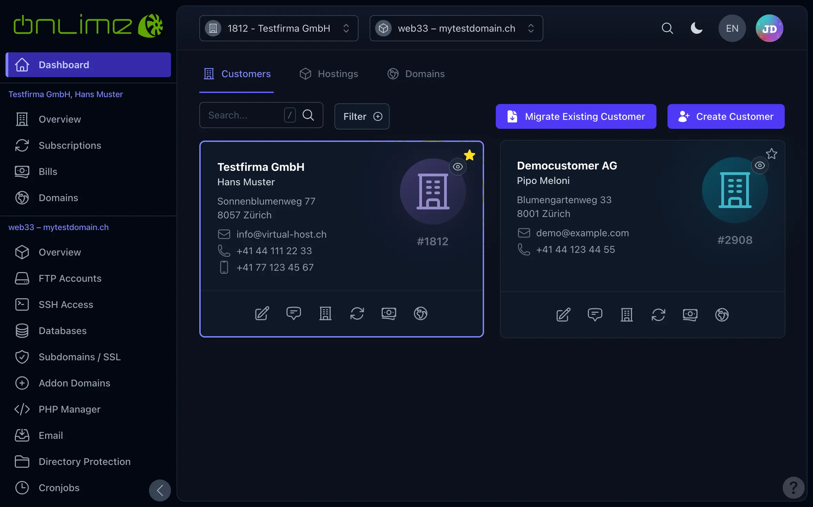This screenshot has height=507, width=813.
Task: Favorite Democustomer AG via star outline
Action: [x=771, y=154]
